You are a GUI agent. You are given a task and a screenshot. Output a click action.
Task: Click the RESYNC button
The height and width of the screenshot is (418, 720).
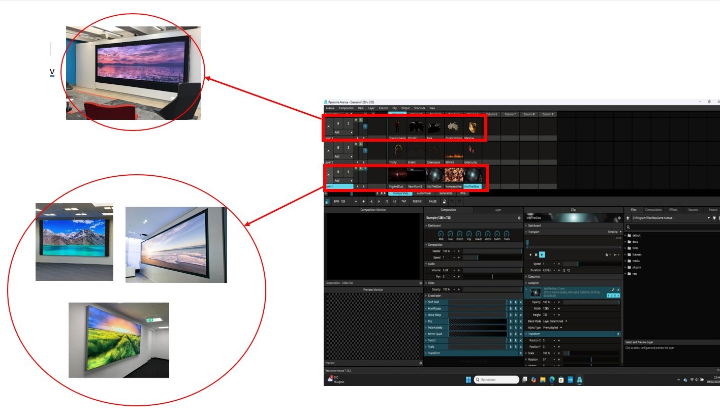pos(417,202)
